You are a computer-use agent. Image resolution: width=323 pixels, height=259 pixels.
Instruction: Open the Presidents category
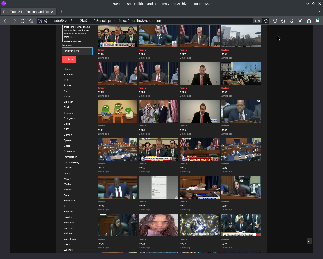[70, 201]
